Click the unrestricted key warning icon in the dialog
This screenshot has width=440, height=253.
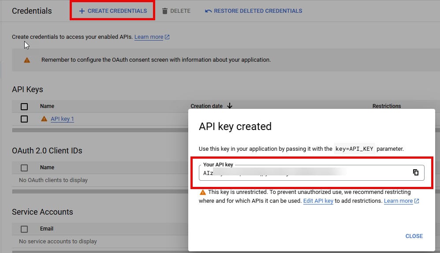click(x=203, y=193)
